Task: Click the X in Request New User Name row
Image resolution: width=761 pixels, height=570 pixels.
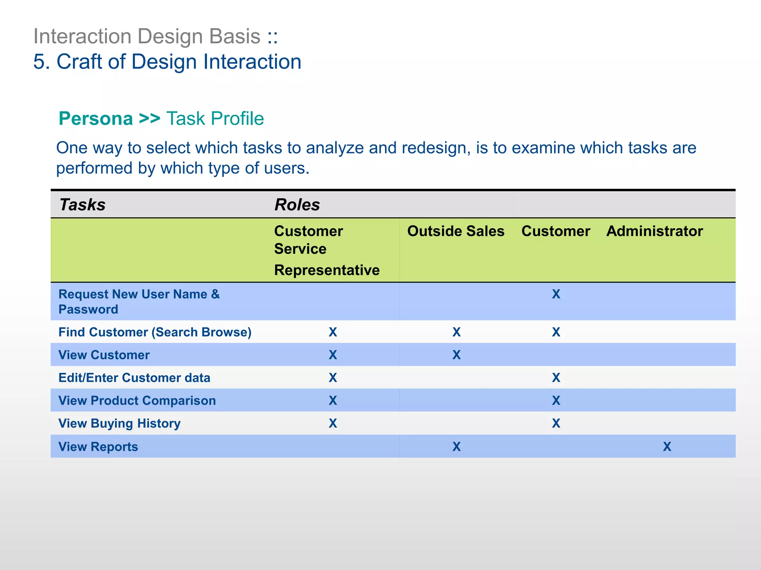Action: click(556, 294)
